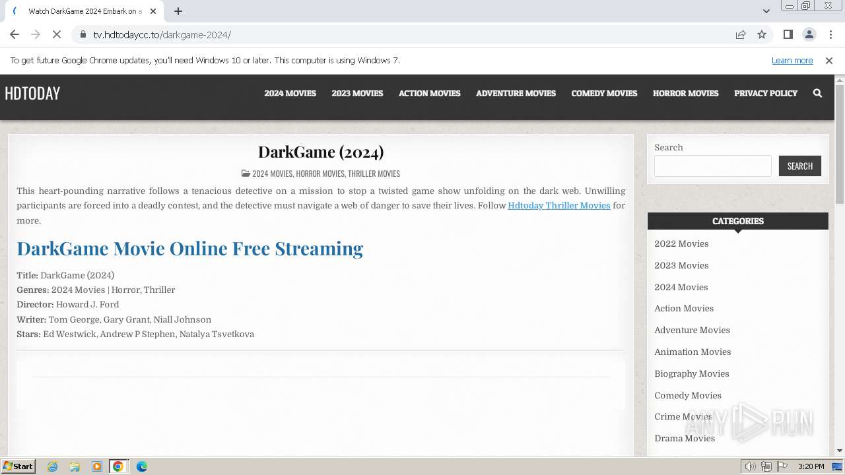Click HORROR MOVIES tag under title
The width and height of the screenshot is (845, 475).
(320, 174)
